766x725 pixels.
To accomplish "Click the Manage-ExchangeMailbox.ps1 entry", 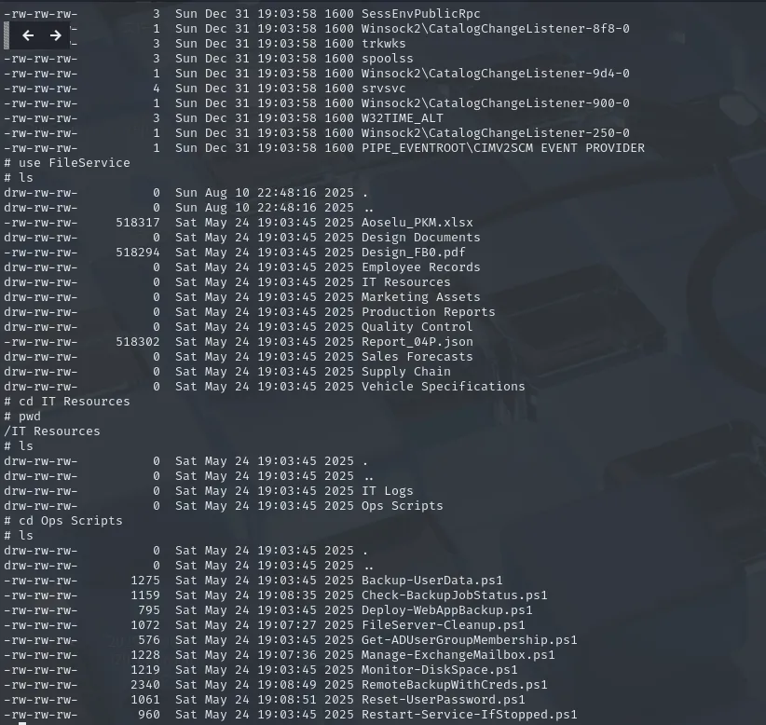I will [x=458, y=655].
